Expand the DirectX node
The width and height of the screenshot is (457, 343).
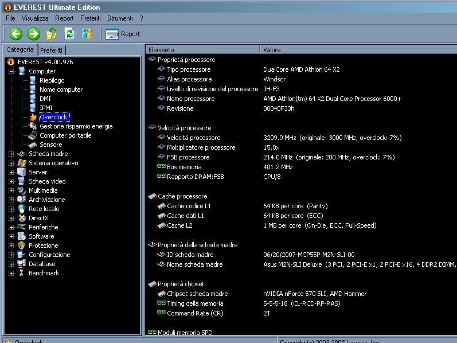click(x=11, y=218)
